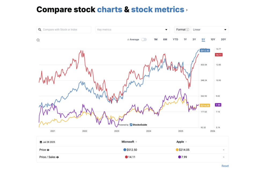This screenshot has width=265, height=172.
Task: Select the 1Y time range
Action: pyautogui.click(x=185, y=40)
